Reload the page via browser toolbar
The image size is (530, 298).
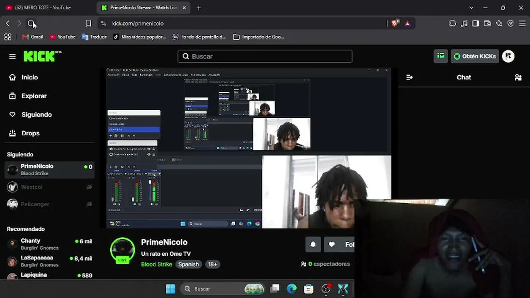click(x=31, y=24)
